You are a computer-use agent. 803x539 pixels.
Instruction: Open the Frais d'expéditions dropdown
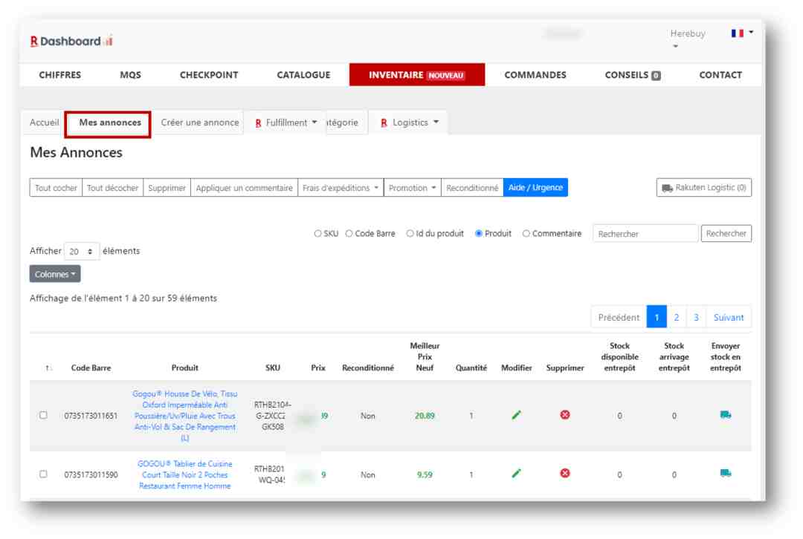coord(341,188)
